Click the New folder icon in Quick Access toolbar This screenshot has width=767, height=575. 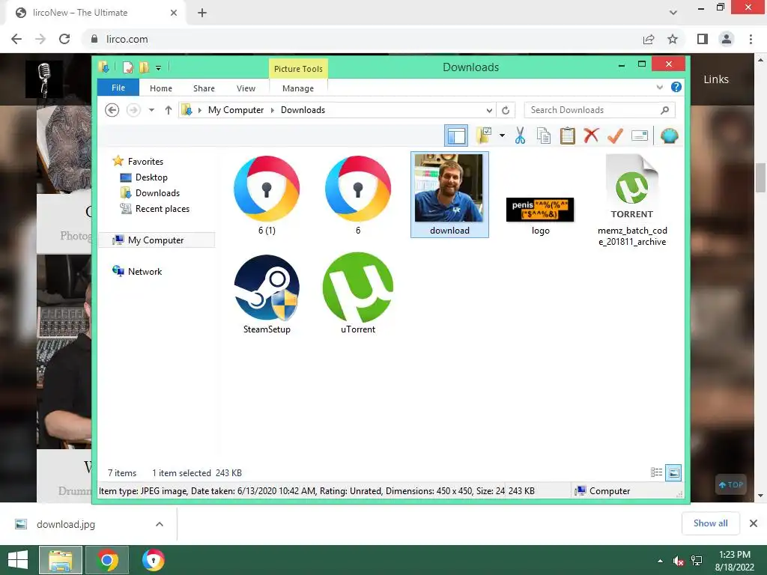[144, 67]
